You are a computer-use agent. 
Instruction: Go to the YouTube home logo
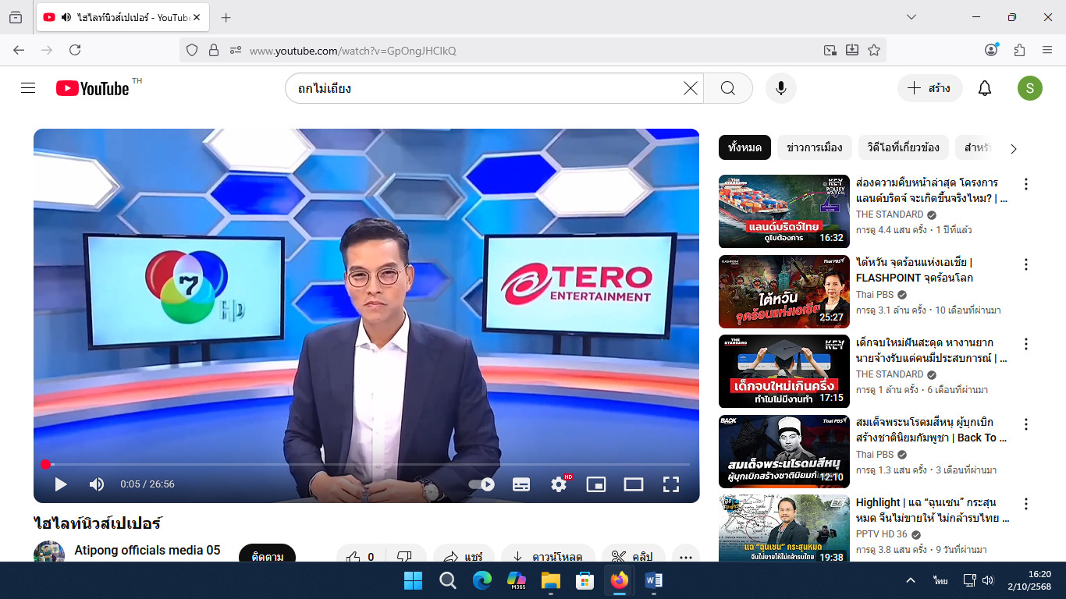pos(93,88)
